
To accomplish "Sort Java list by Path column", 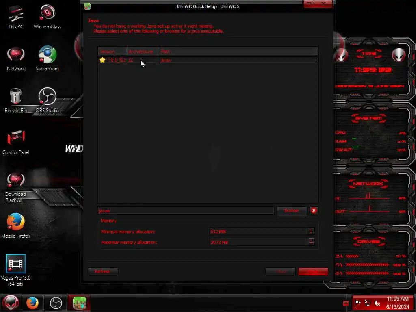I will tap(239, 52).
